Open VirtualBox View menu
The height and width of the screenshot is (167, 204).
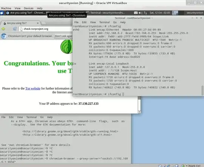(17, 8)
